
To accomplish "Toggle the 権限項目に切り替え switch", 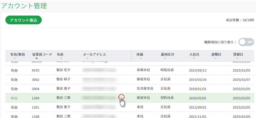I will coord(246,42).
